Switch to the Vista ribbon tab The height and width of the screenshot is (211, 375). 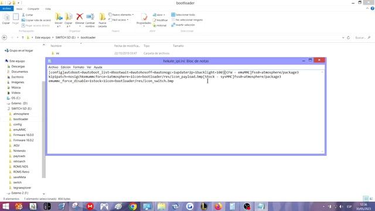[48, 9]
